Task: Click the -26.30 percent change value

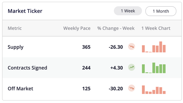Action: point(116,47)
